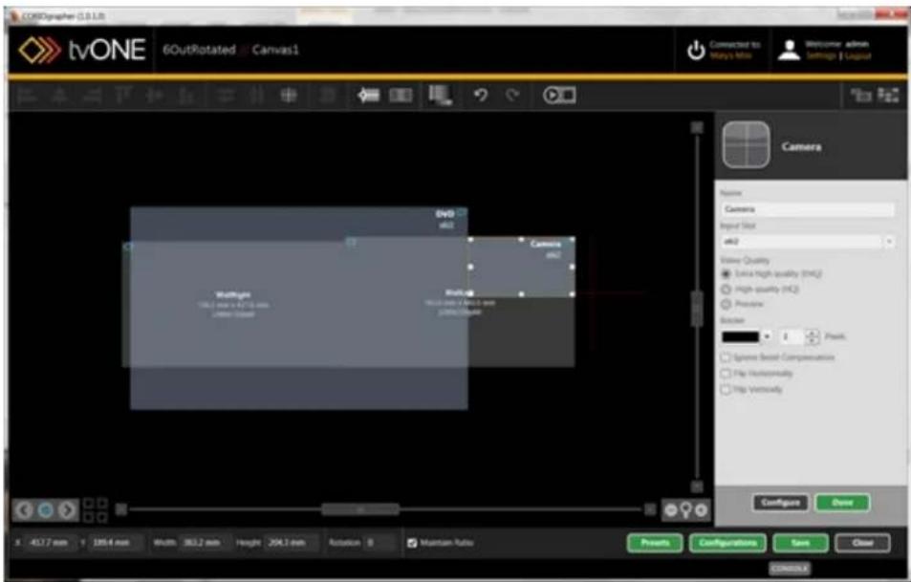
Task: Click the up button on the vertical scrollbar
Action: click(x=697, y=127)
